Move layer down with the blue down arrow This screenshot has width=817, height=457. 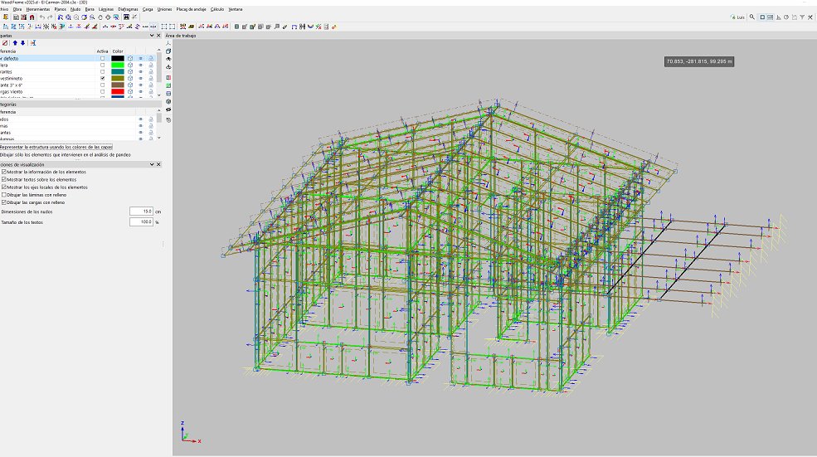23,42
